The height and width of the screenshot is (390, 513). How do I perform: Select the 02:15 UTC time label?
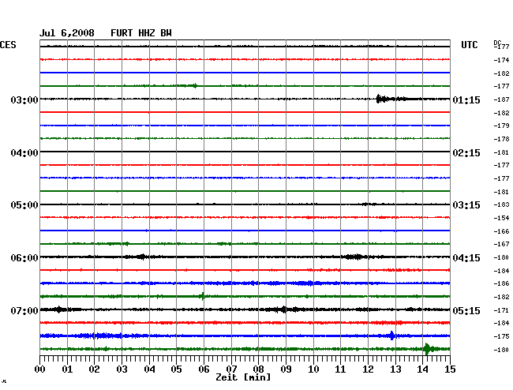tap(466, 153)
